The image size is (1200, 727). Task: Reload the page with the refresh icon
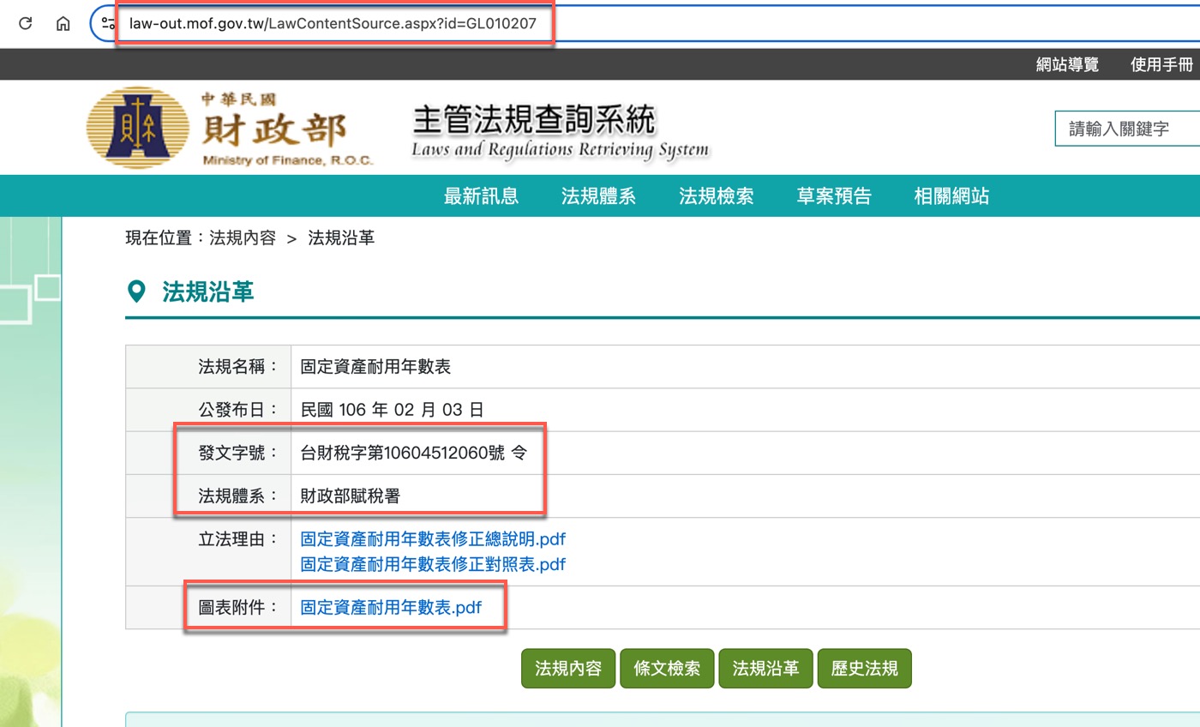tap(25, 23)
